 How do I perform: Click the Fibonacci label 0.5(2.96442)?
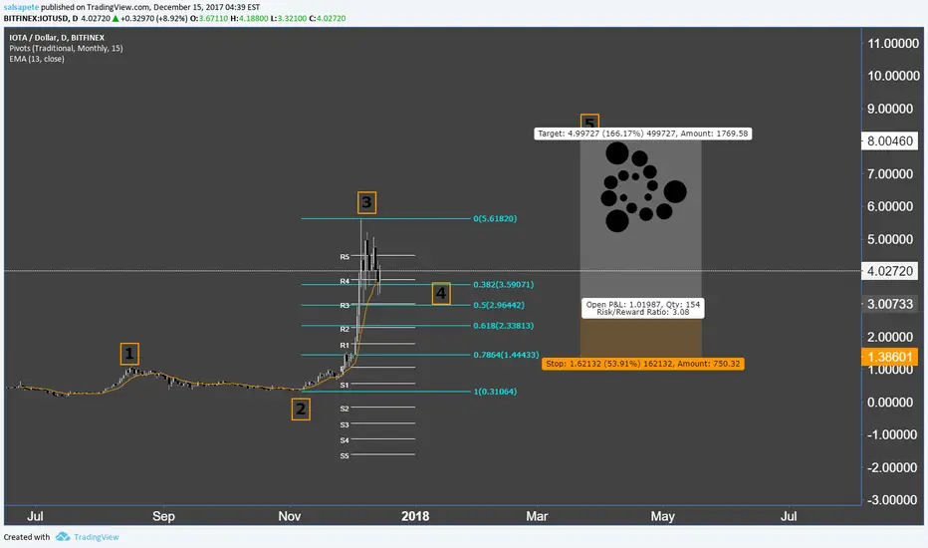coord(498,305)
